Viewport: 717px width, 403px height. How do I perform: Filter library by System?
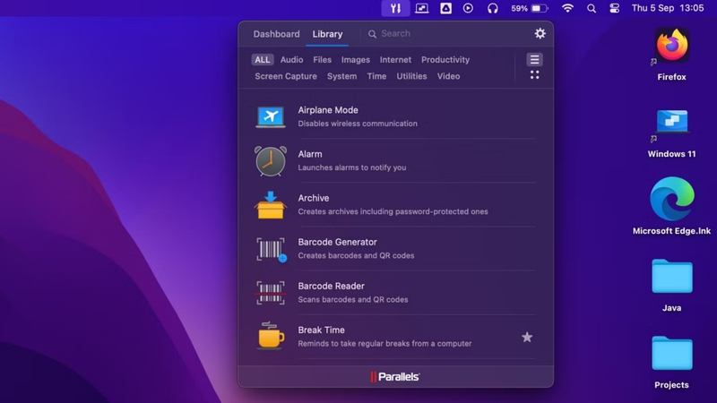point(341,76)
